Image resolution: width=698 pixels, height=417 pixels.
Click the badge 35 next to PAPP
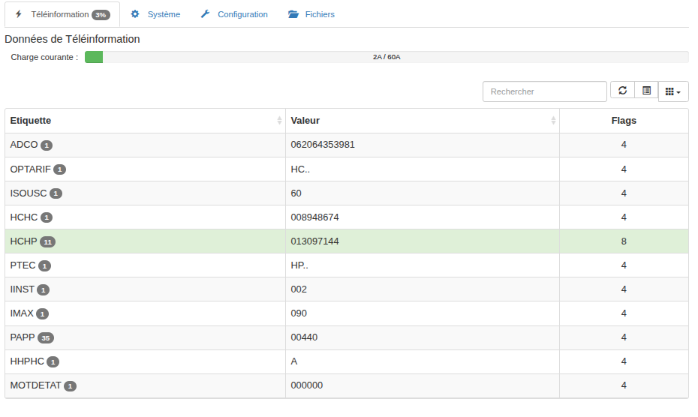[x=46, y=338]
